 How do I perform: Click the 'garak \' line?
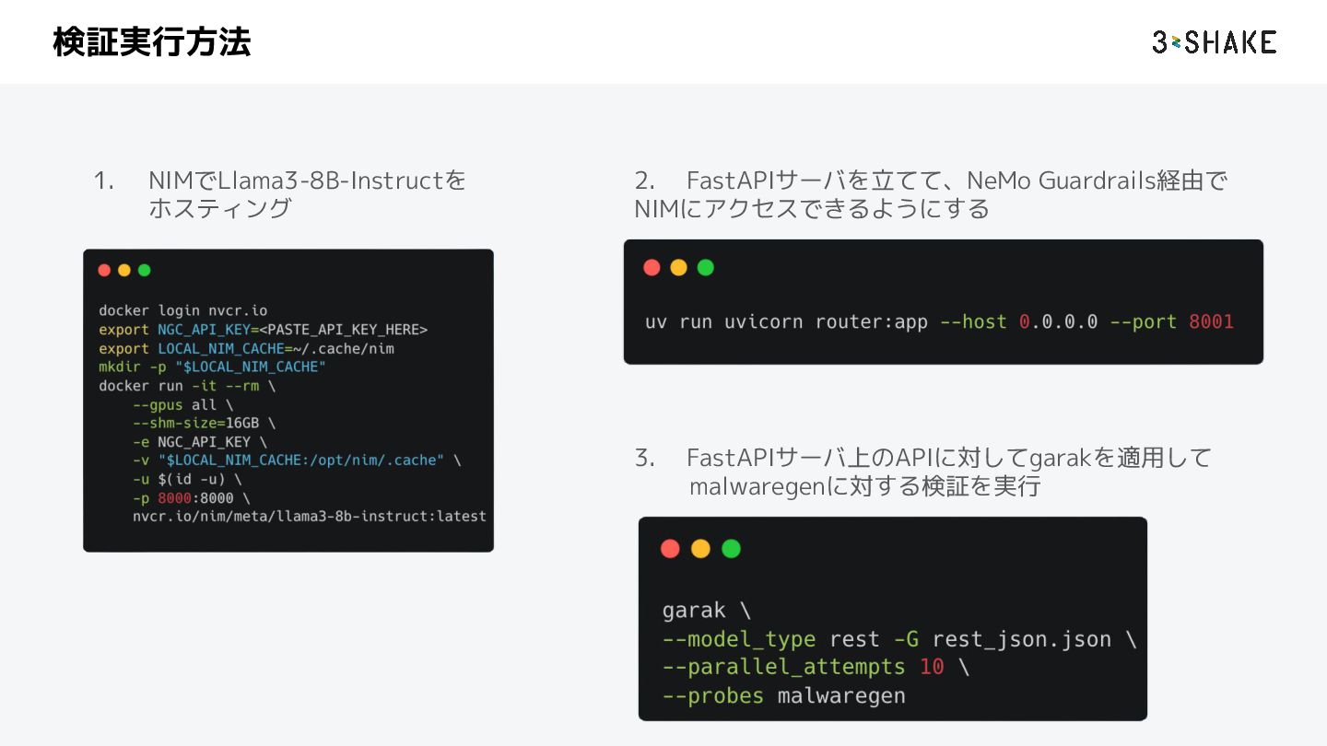707,611
